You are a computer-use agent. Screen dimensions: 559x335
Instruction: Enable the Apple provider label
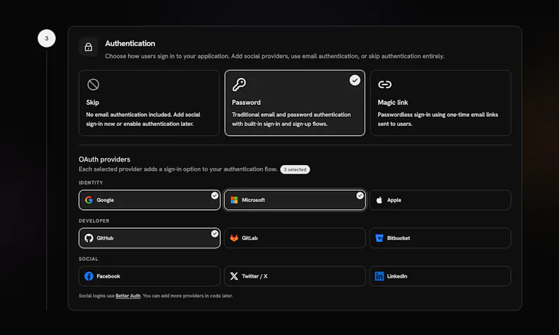[x=394, y=200]
